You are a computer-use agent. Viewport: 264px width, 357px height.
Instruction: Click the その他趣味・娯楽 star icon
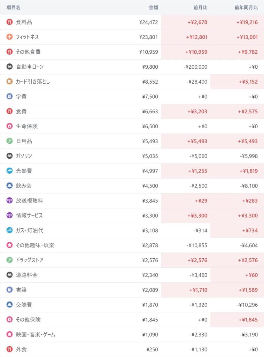(x=9, y=245)
